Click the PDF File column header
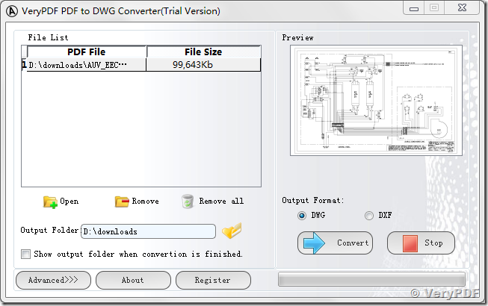This screenshot has width=488, height=306. pos(87,51)
